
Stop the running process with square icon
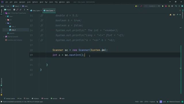pyautogui.click(x=172, y=6)
